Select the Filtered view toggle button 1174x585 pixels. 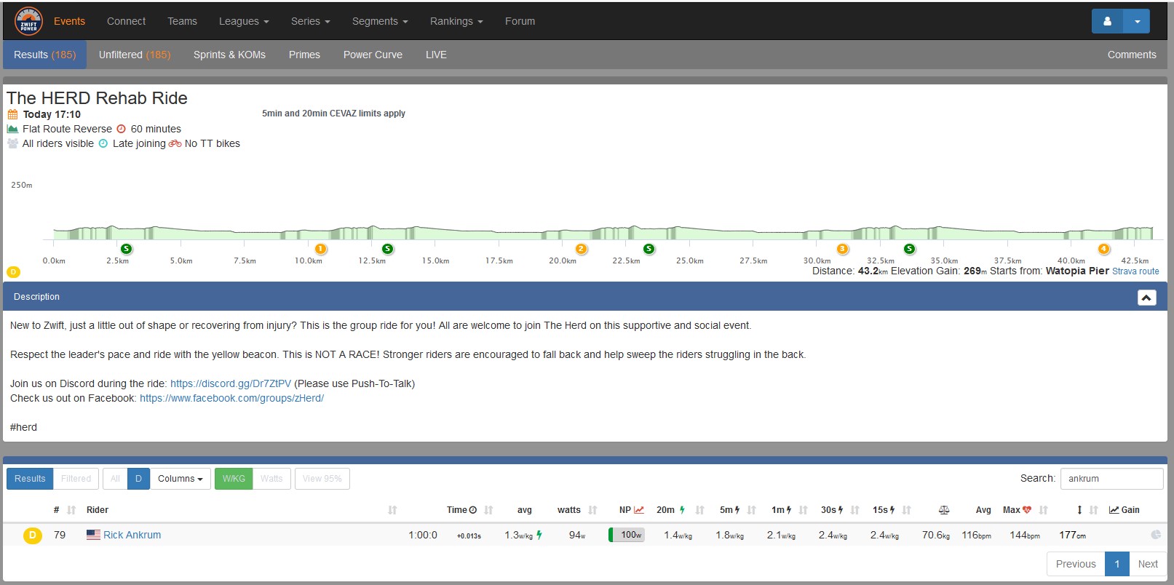pyautogui.click(x=76, y=479)
